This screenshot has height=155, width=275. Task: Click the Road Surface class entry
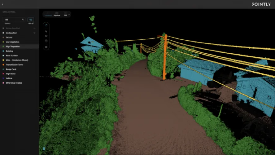(12, 55)
